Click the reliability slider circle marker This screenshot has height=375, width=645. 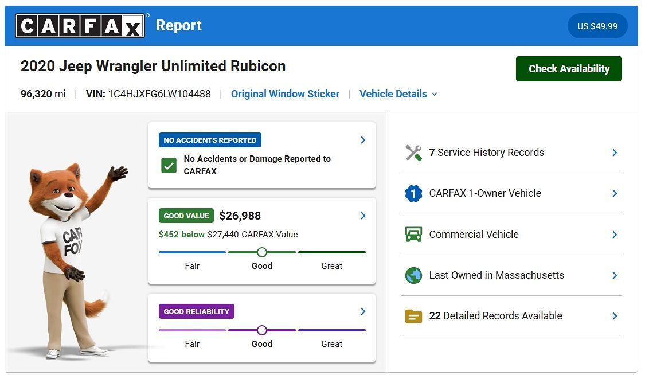pos(262,330)
